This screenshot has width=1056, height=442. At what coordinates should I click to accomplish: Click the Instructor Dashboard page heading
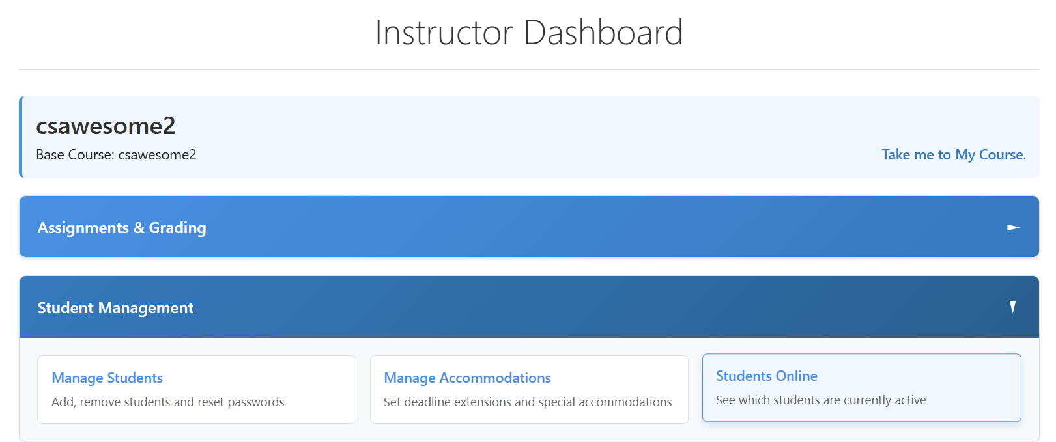tap(528, 33)
